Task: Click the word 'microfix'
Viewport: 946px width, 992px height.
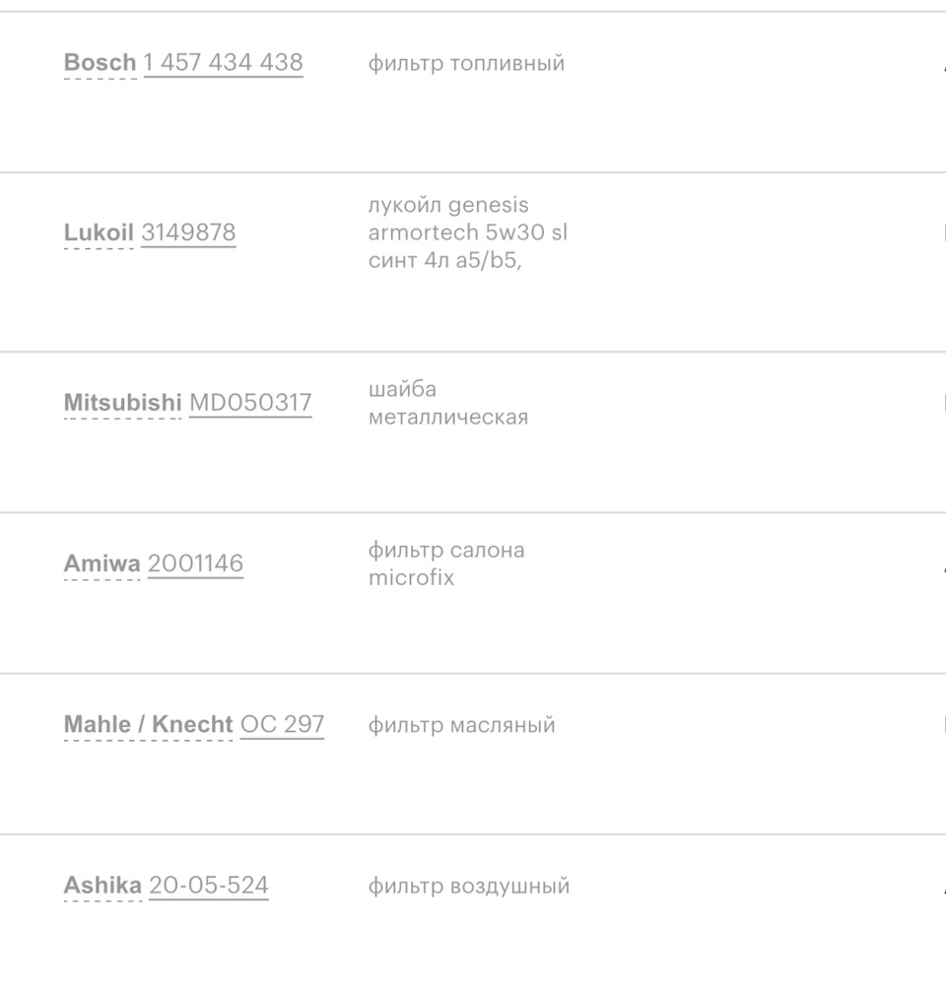Action: pyautogui.click(x=412, y=578)
